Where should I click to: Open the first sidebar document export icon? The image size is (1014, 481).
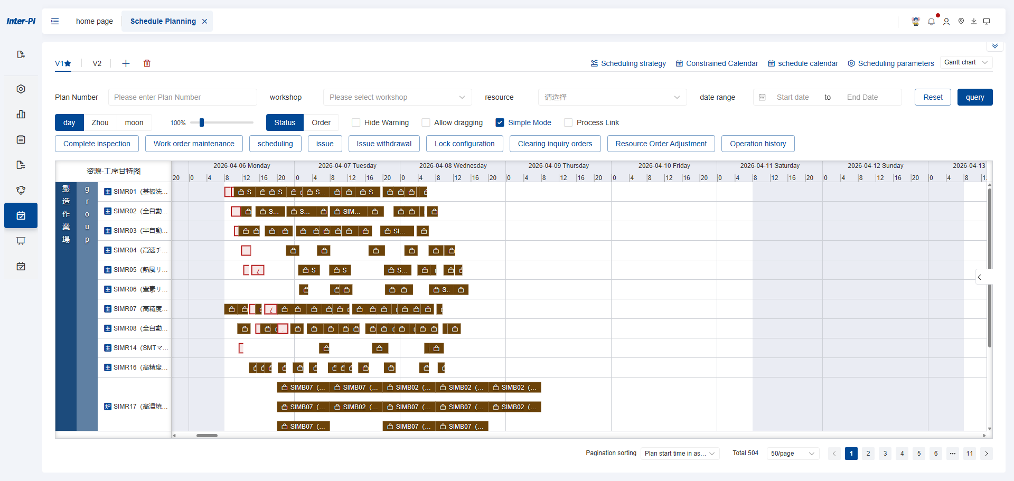21,54
